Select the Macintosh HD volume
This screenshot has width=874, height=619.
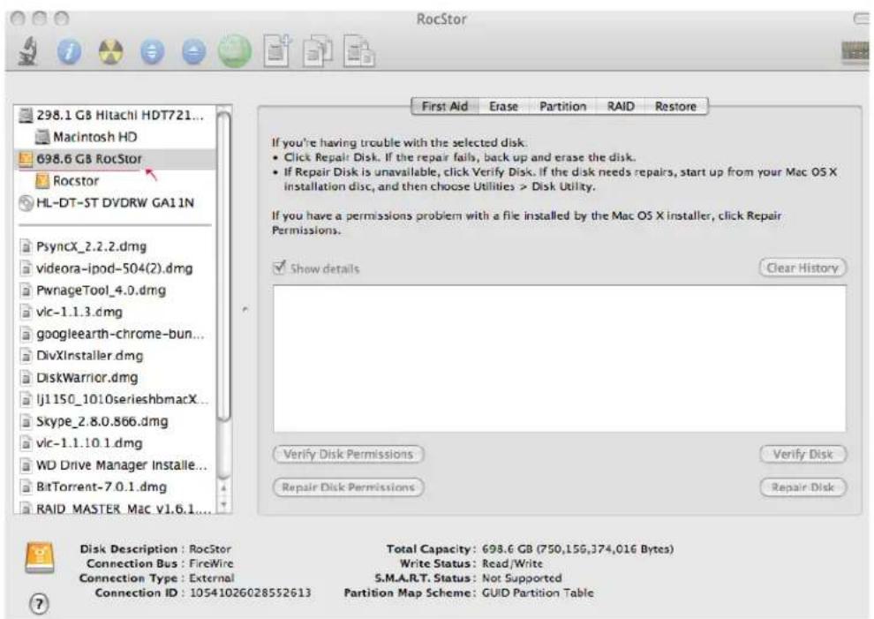tap(114, 137)
